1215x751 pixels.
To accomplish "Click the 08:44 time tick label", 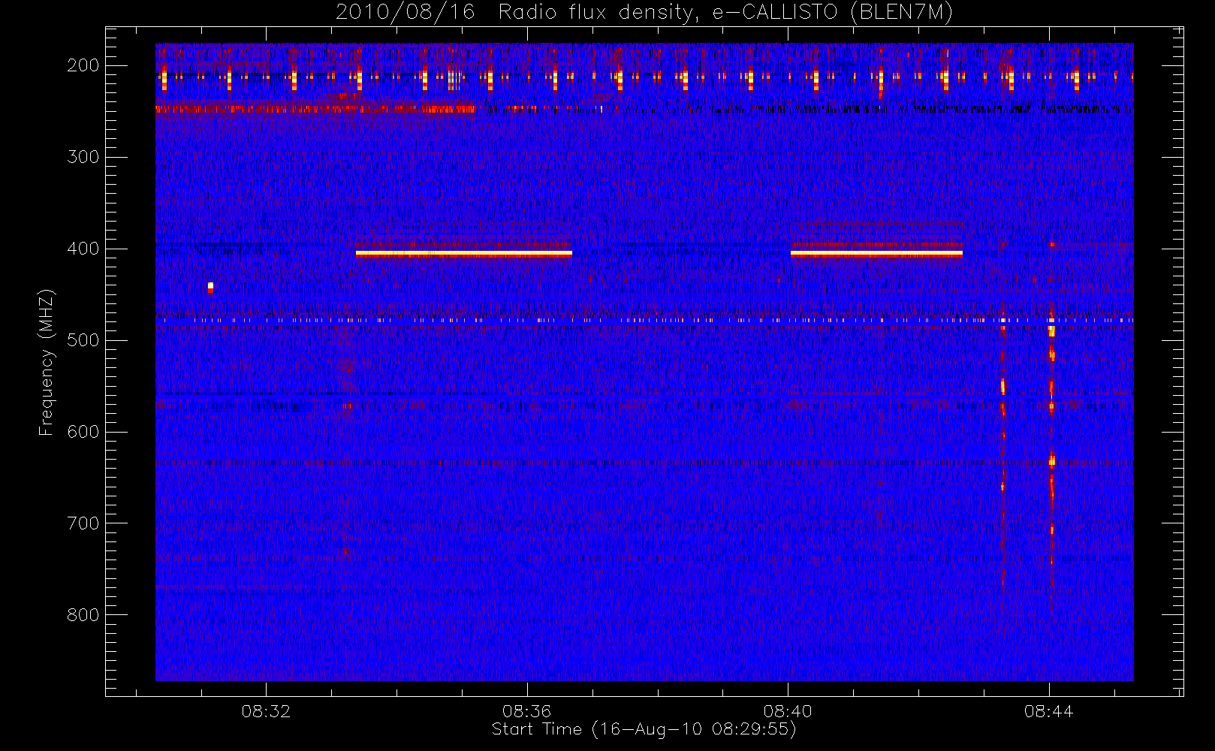I will point(1048,711).
